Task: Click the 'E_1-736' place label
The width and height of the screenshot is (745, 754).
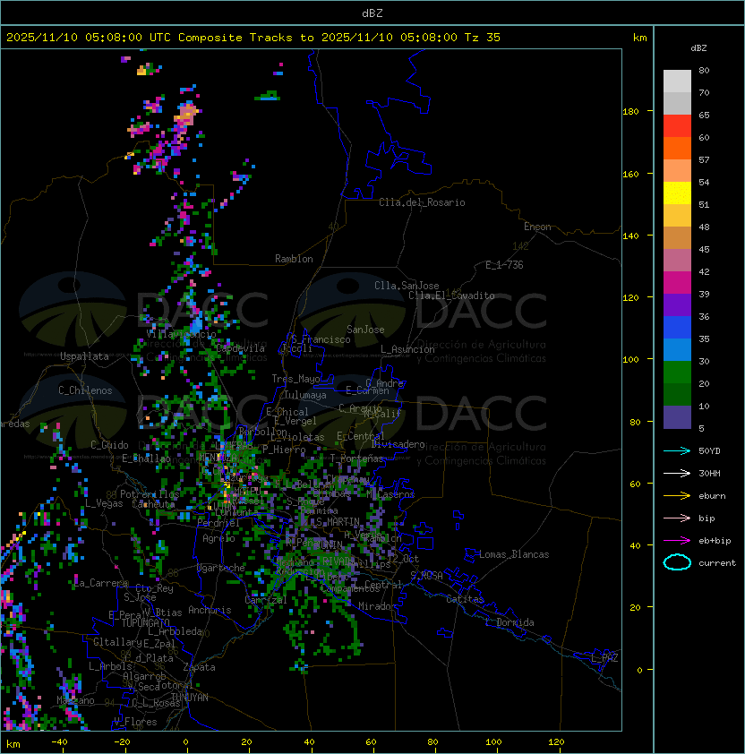Action: 504,265
